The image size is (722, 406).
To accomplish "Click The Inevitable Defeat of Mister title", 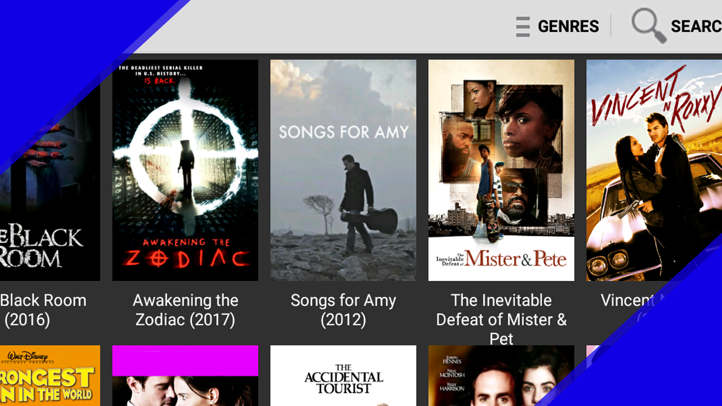I will [501, 320].
